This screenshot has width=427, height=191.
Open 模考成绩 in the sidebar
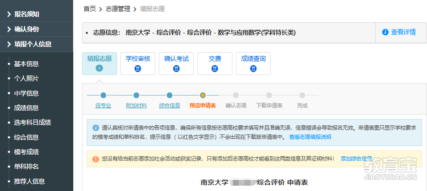click(x=26, y=152)
